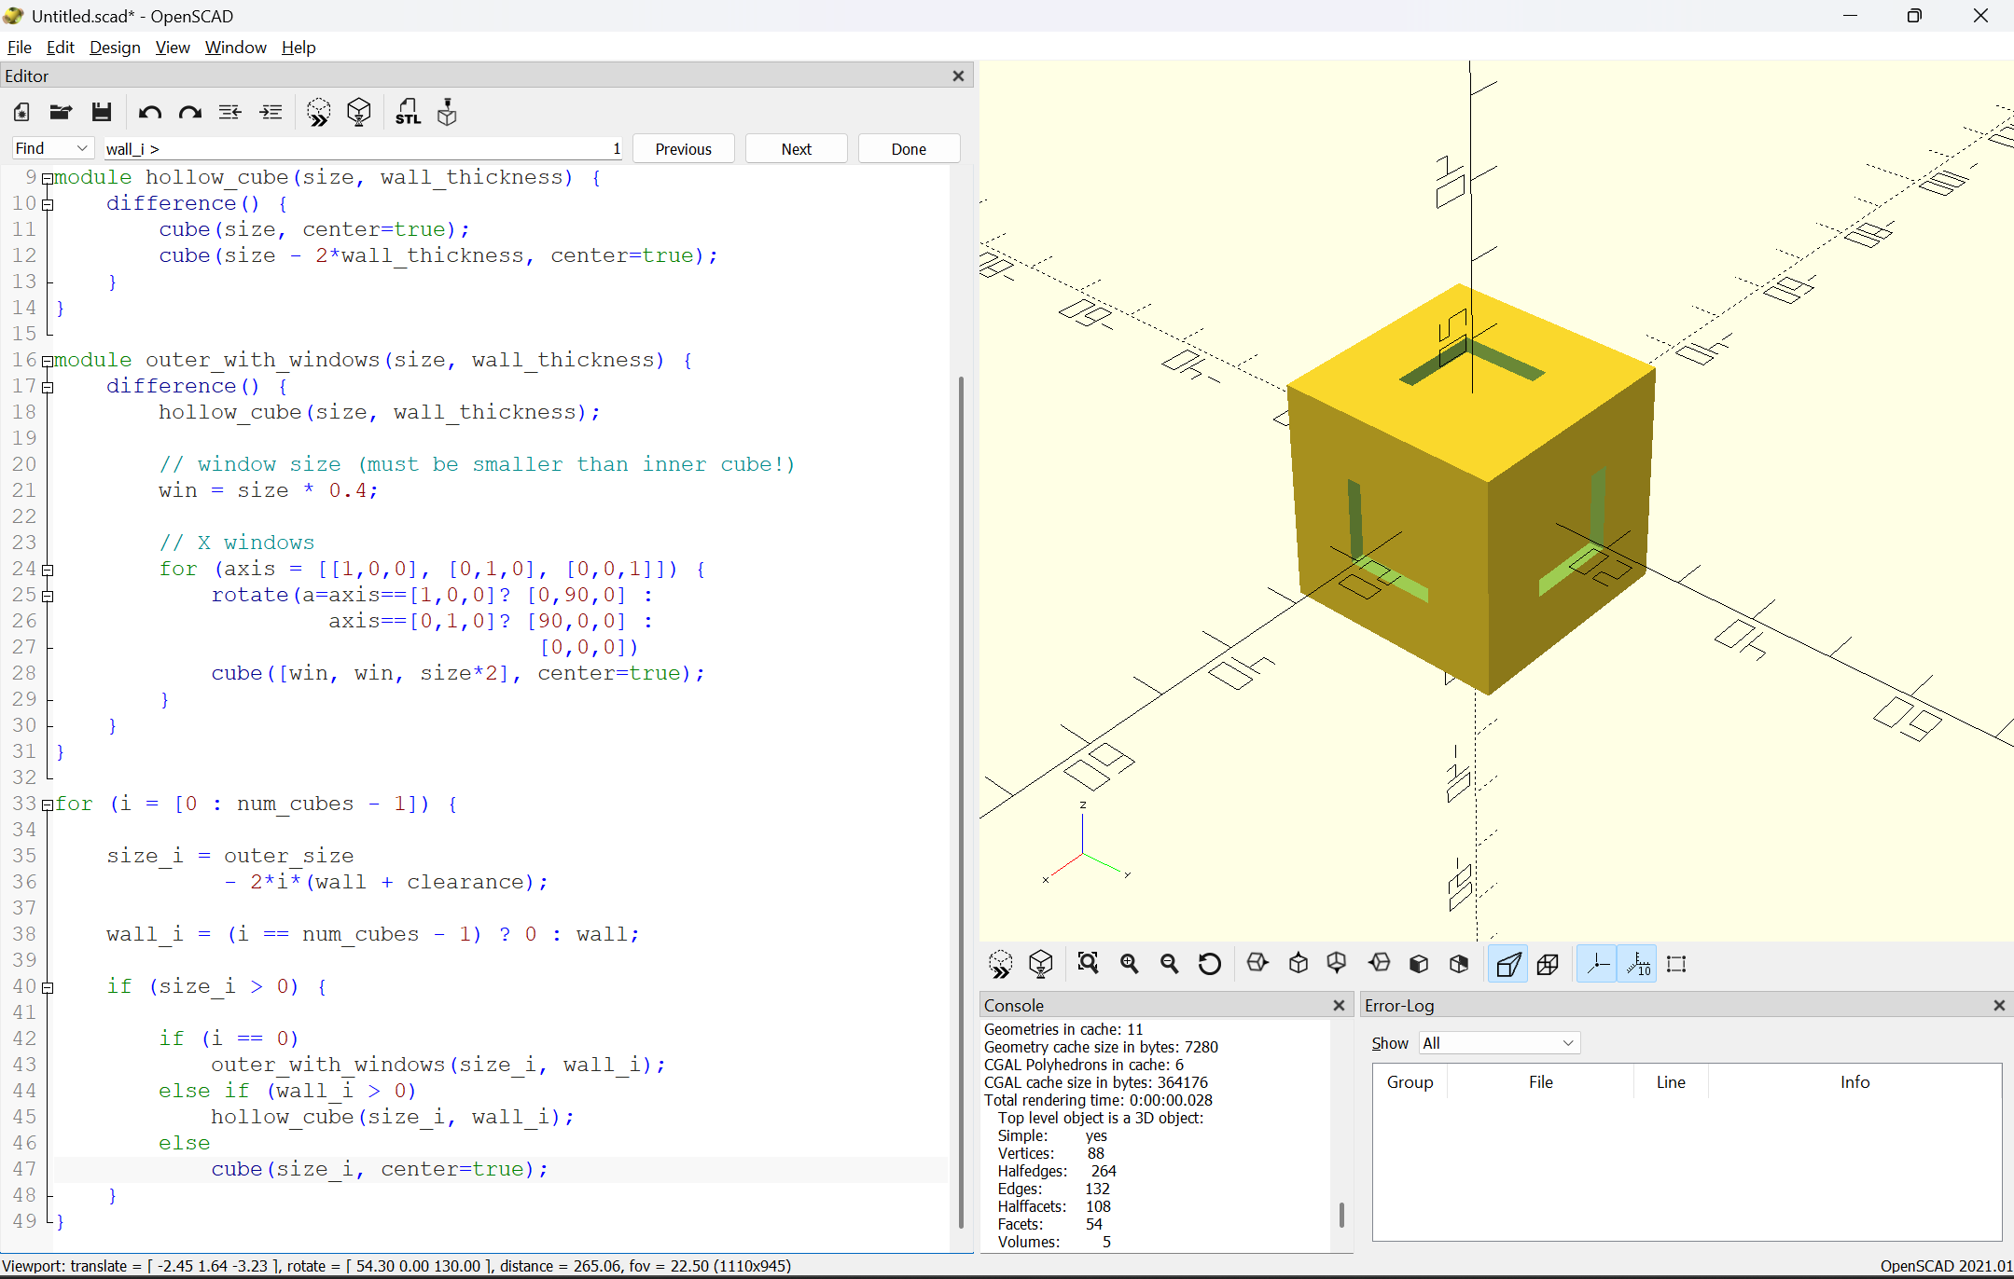Export the model as STL

409,112
